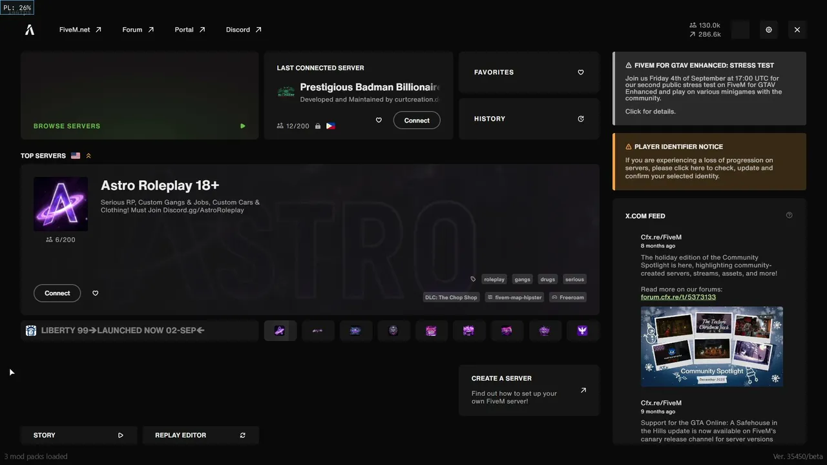Click the Ver. 35450/beta label

click(798, 457)
